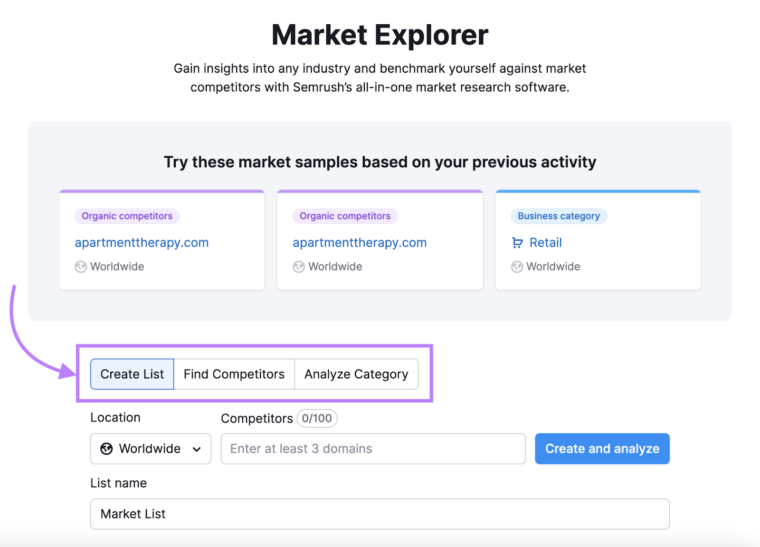Click the Business category badge
The width and height of the screenshot is (760, 547).
point(559,216)
